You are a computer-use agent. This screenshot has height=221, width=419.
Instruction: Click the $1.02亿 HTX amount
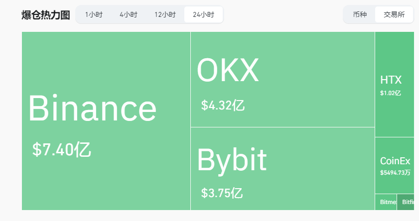(x=391, y=93)
